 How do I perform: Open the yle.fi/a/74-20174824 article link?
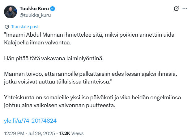(x=30, y=120)
